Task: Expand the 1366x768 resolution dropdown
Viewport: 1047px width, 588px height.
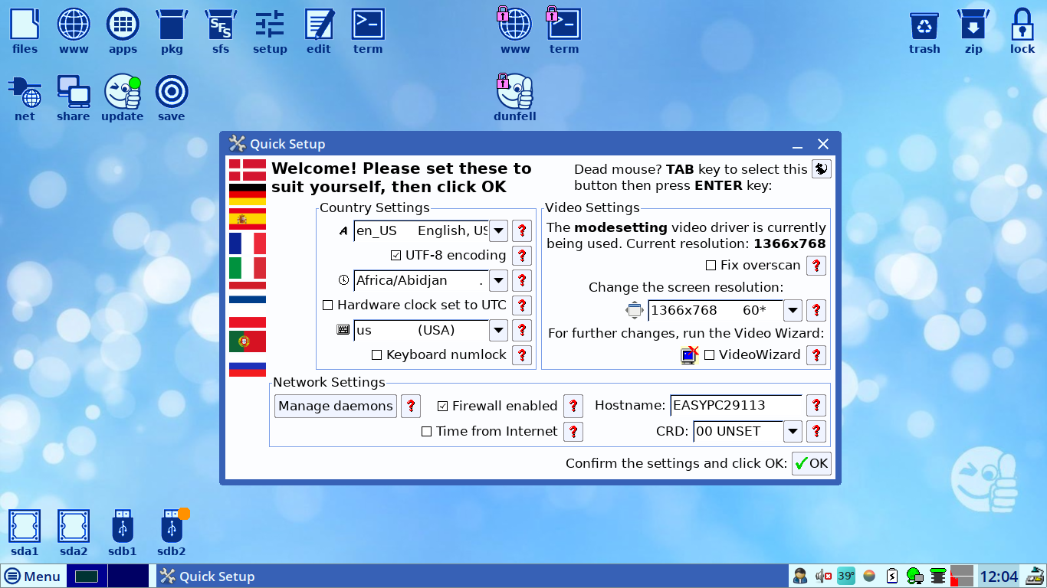Action: coord(793,310)
